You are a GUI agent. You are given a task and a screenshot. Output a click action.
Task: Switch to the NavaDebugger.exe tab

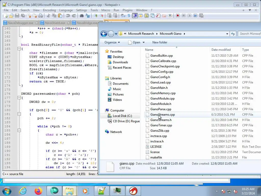tap(20, 23)
